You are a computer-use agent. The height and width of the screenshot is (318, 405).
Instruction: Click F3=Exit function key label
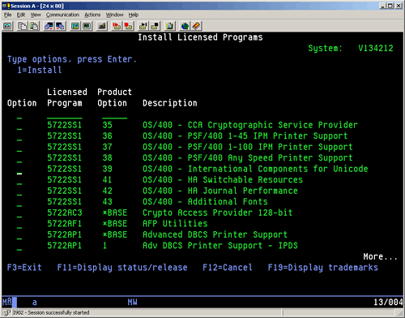tap(24, 268)
